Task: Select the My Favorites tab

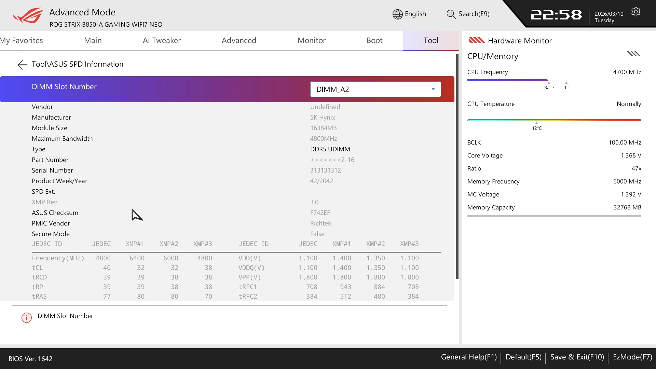Action: click(22, 40)
